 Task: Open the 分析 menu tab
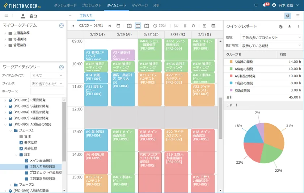pyautogui.click(x=156, y=5)
